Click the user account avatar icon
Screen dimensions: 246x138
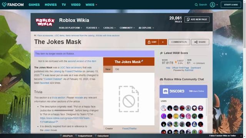213,5
